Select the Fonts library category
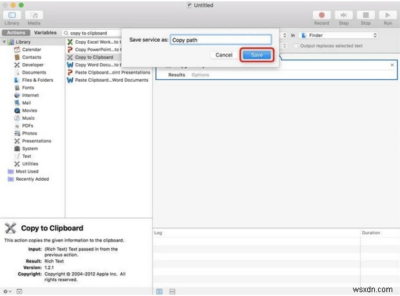Viewport: 400px width, 296px height. tap(28, 88)
